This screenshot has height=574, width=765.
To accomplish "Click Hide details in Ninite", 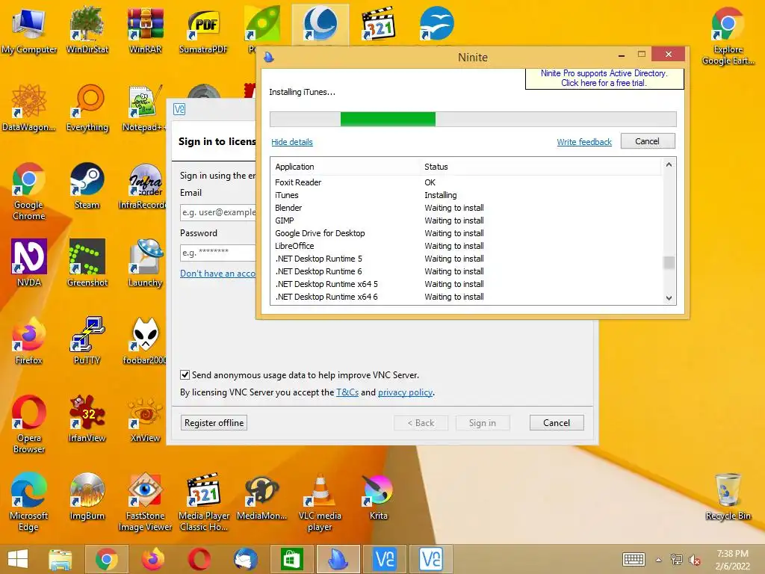I will tap(292, 142).
